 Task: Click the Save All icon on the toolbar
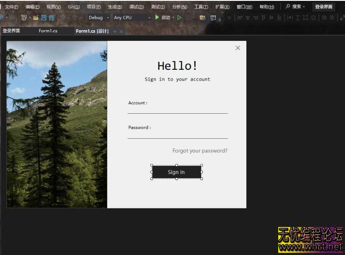[x=51, y=18]
